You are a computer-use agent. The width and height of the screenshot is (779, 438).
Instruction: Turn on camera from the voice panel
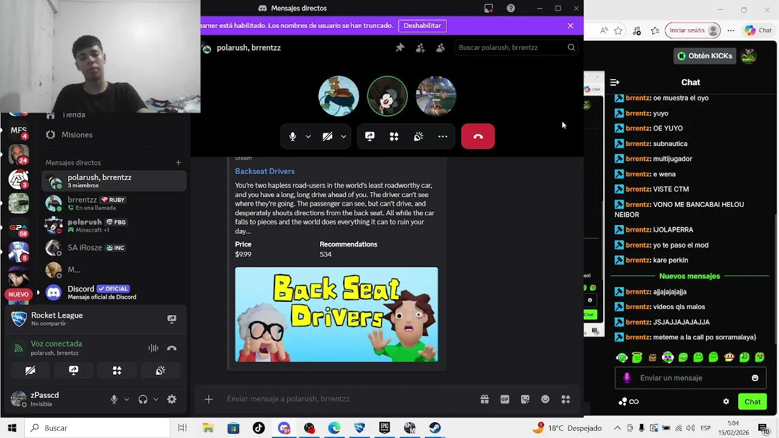pos(30,370)
